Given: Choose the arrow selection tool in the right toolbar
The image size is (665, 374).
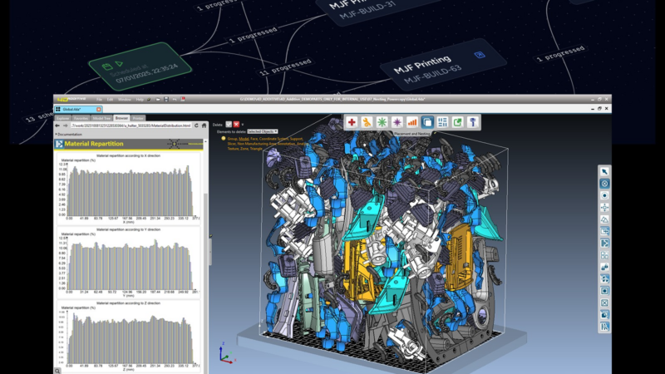Looking at the screenshot, I should (x=604, y=171).
